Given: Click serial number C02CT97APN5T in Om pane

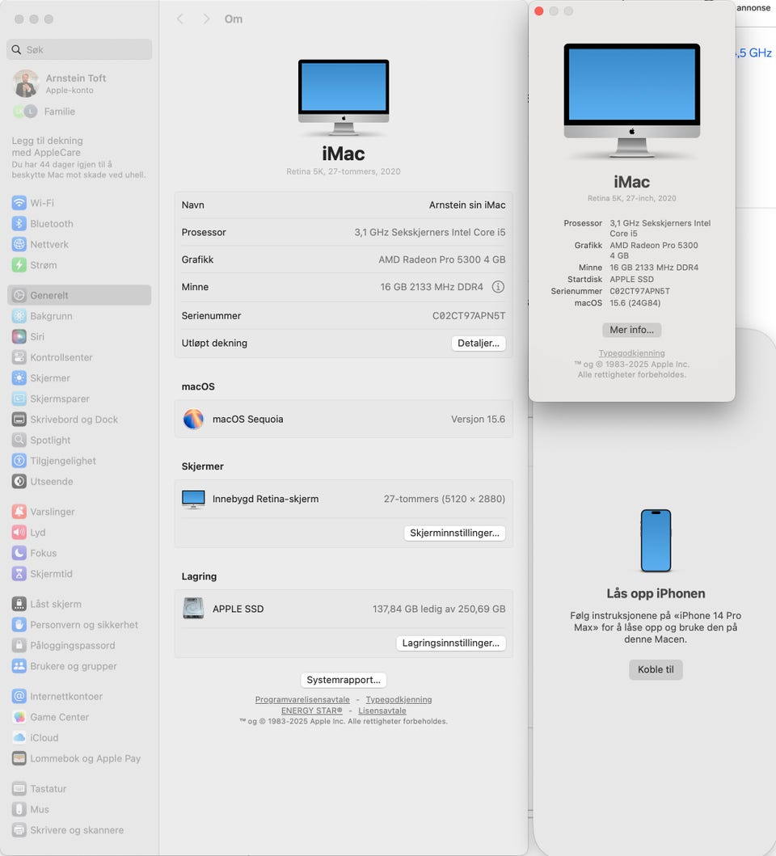Looking at the screenshot, I should pyautogui.click(x=469, y=316).
